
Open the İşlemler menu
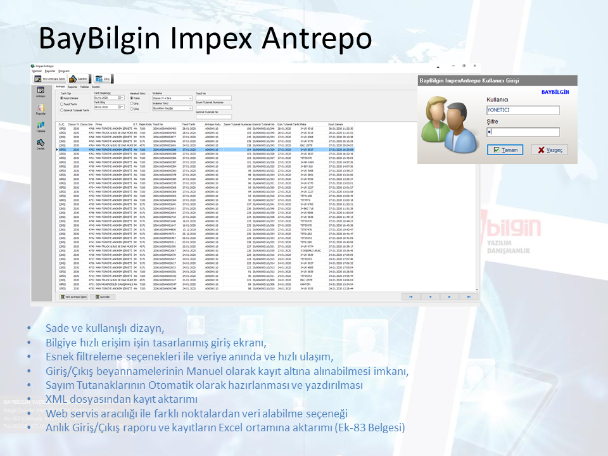pos(37,71)
